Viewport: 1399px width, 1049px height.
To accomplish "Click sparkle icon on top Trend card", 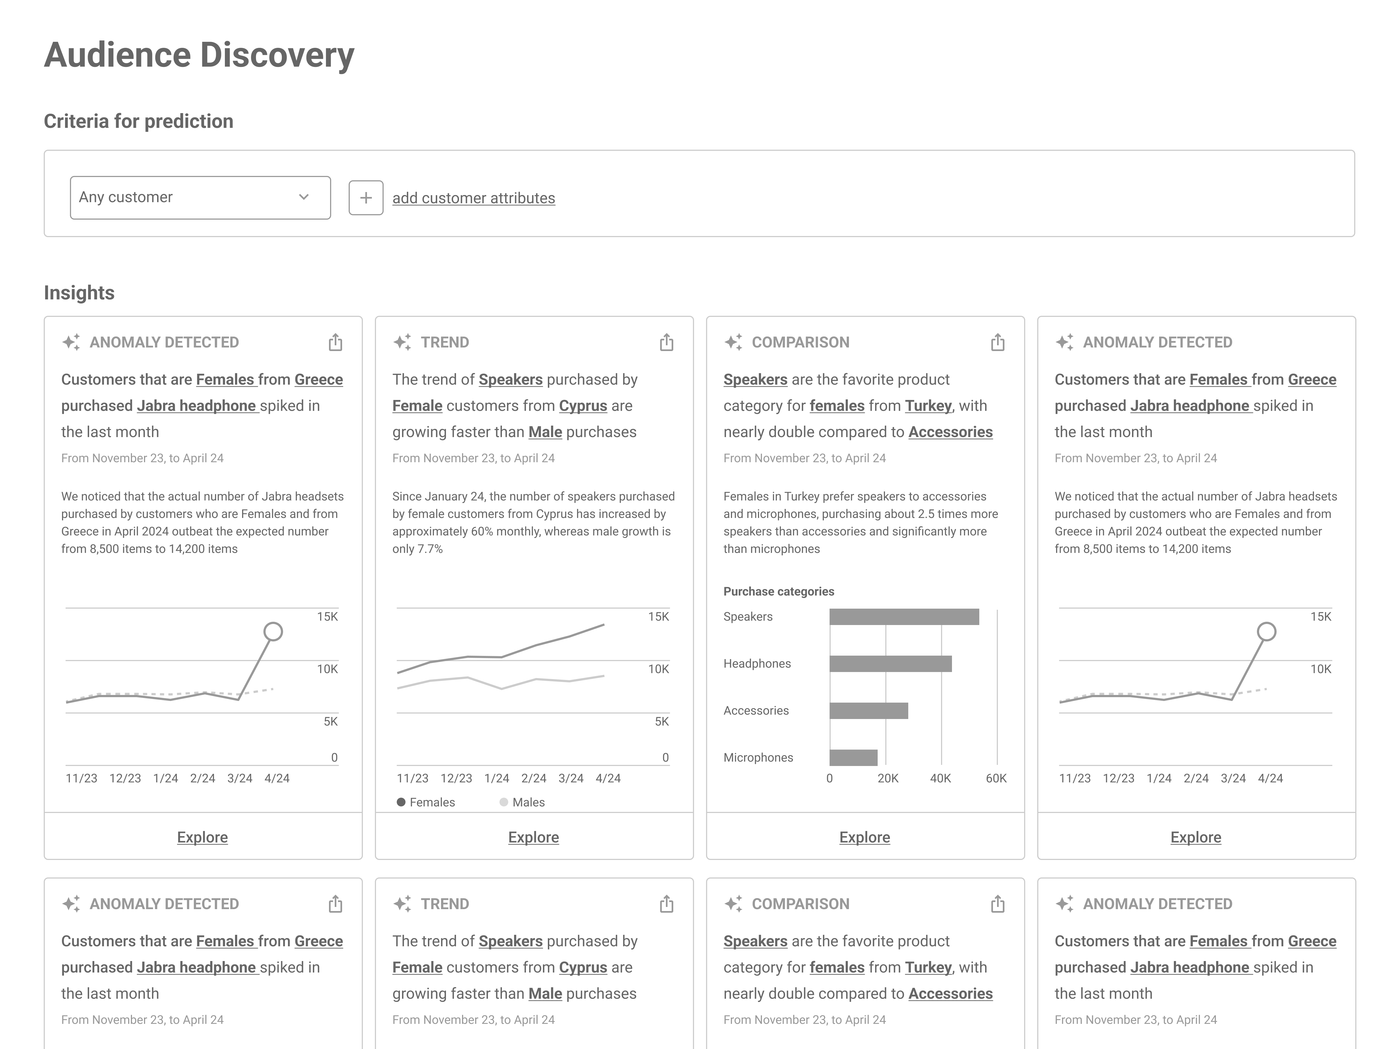I will click(402, 342).
